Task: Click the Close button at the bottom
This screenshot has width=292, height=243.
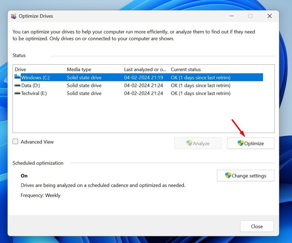Action: pyautogui.click(x=257, y=226)
